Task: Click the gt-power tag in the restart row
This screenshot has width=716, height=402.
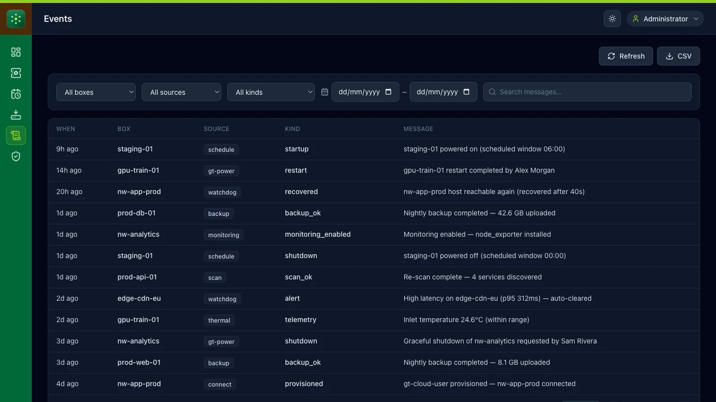Action: coord(221,171)
